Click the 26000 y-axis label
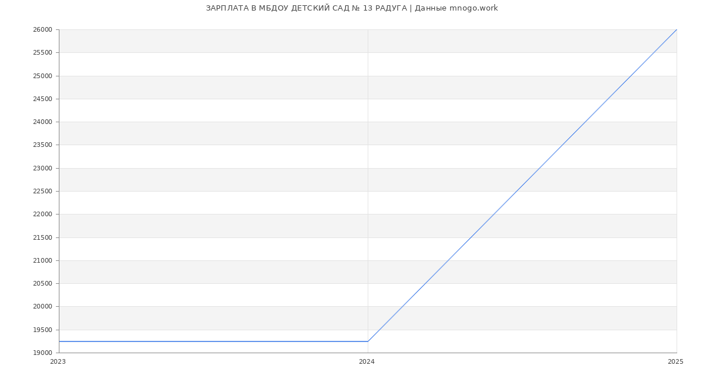Screen dimensions: 706x382 pyautogui.click(x=42, y=30)
